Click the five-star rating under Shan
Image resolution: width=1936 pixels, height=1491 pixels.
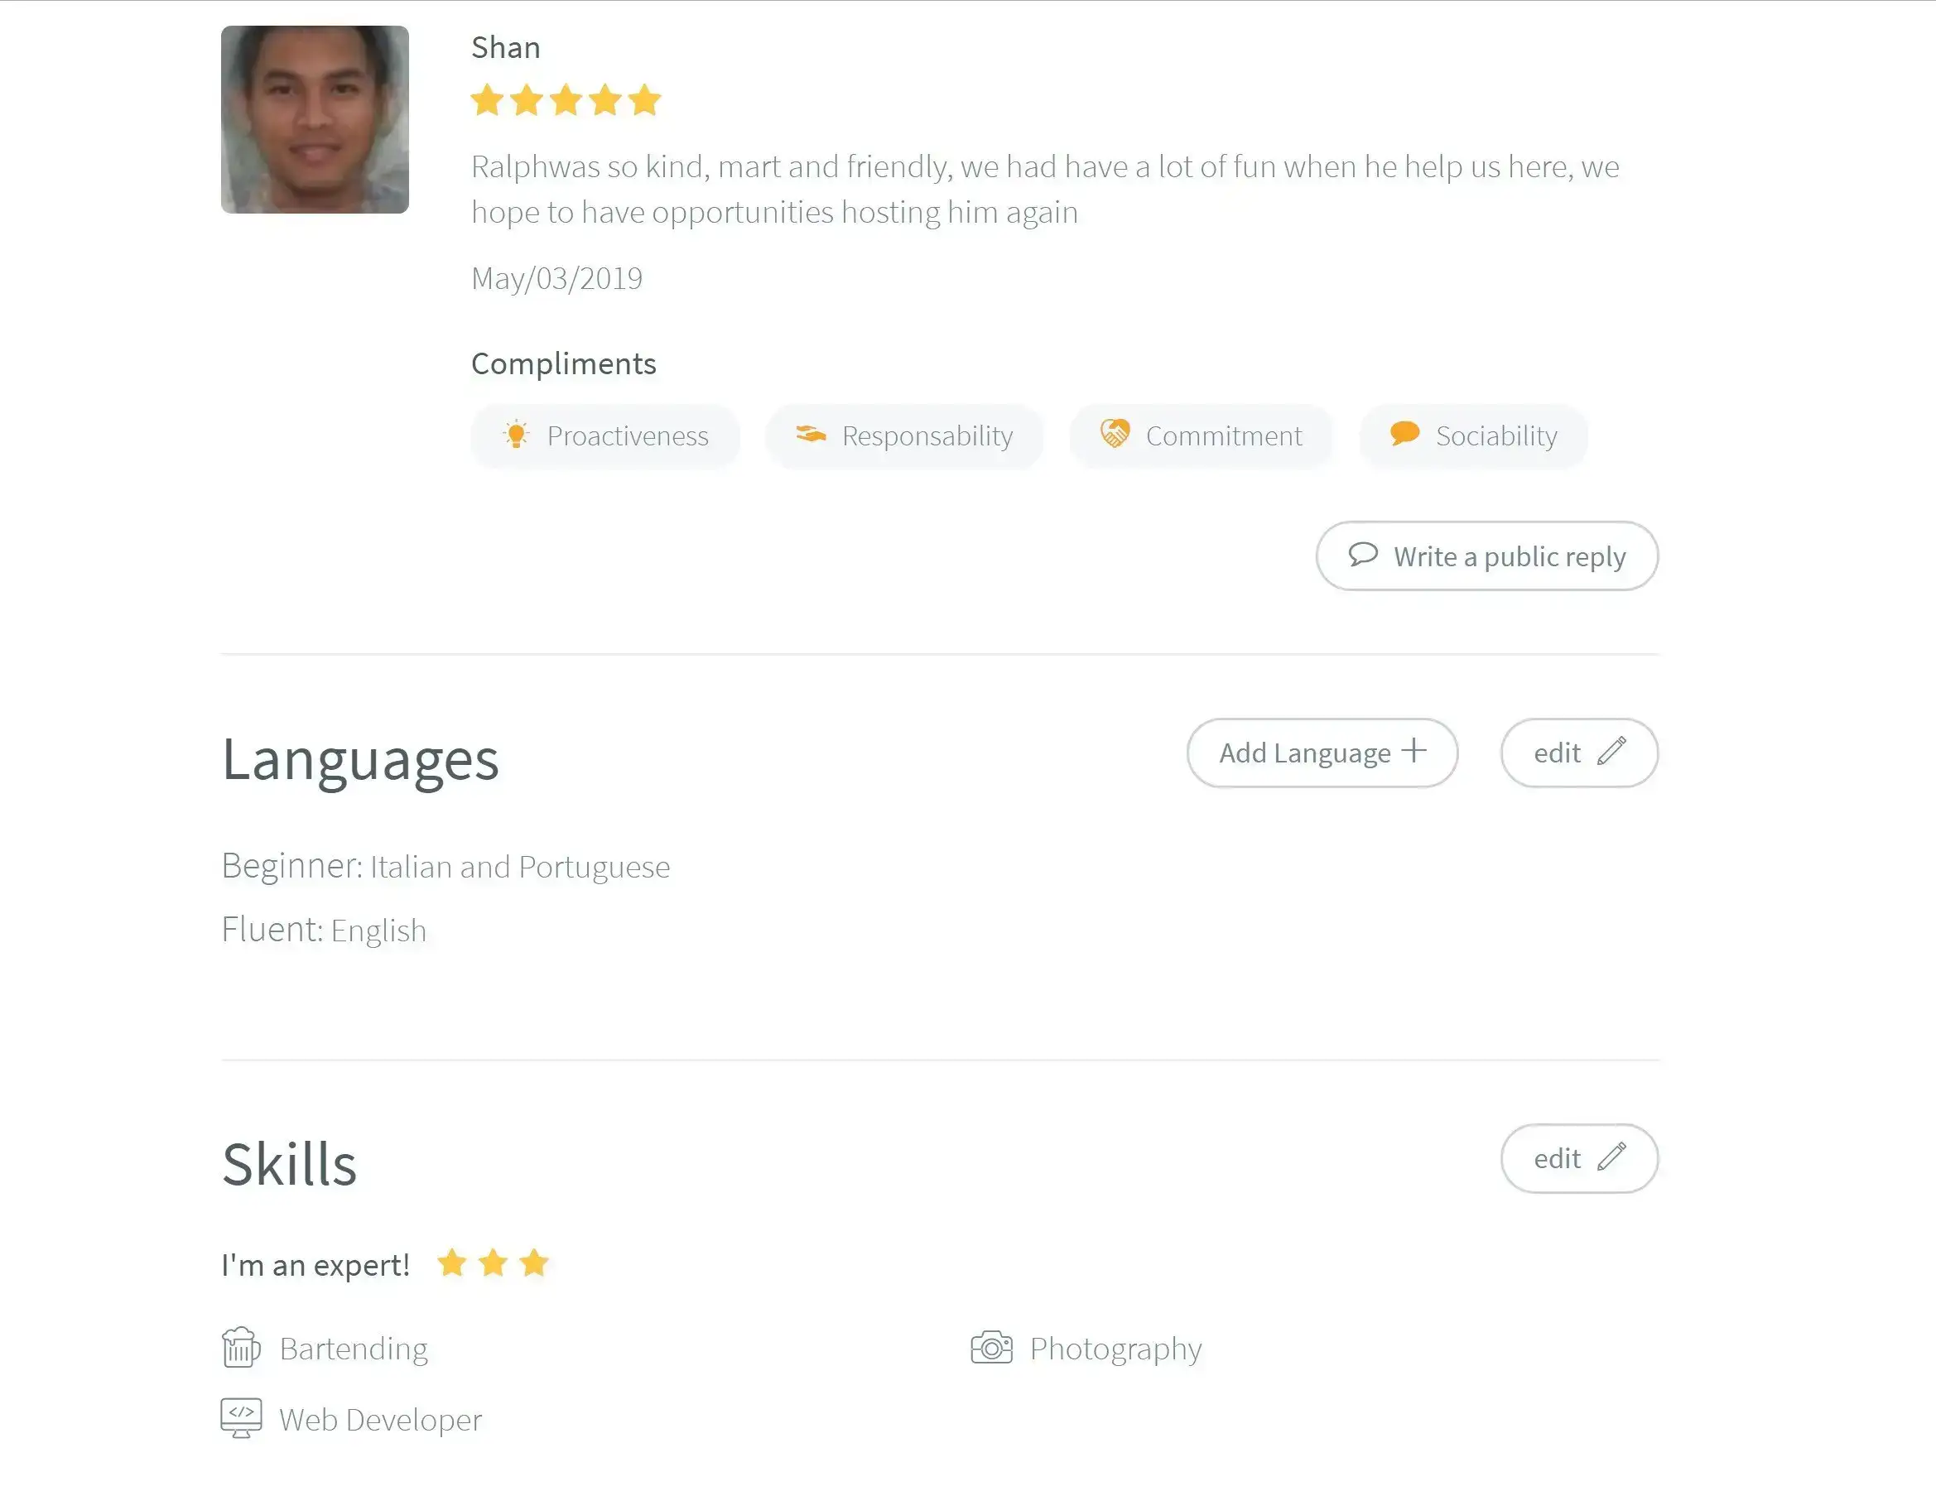point(566,100)
